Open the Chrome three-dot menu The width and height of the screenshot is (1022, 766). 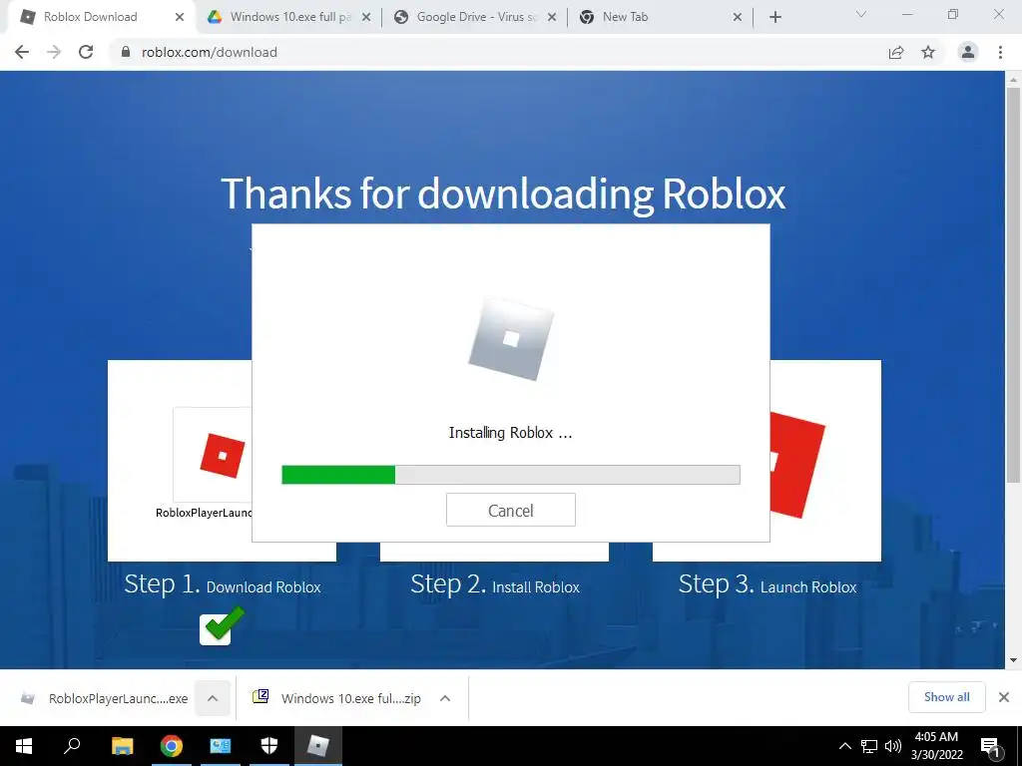[x=1000, y=52]
